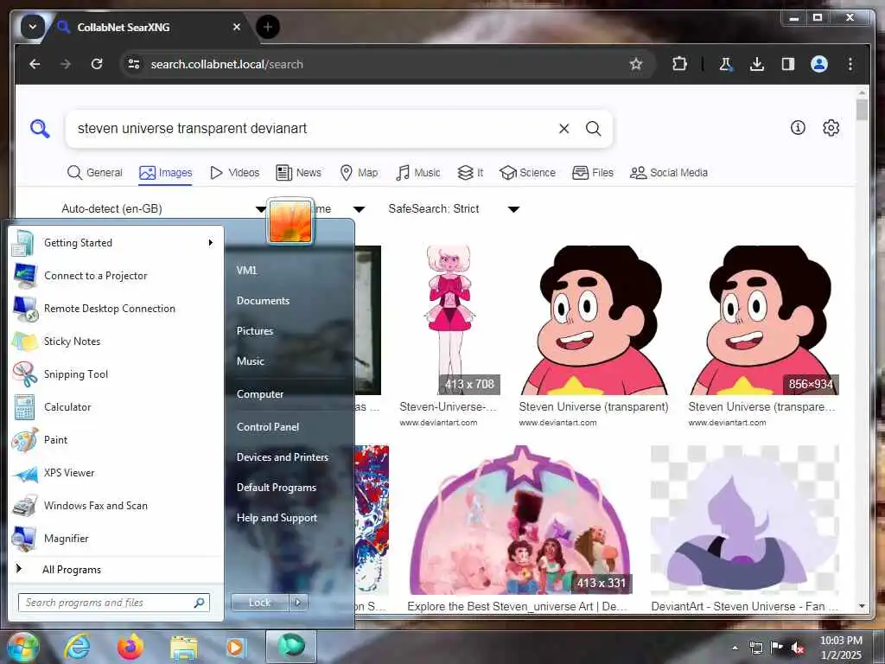
Task: Open Control Panel from Start menu
Action: point(268,427)
